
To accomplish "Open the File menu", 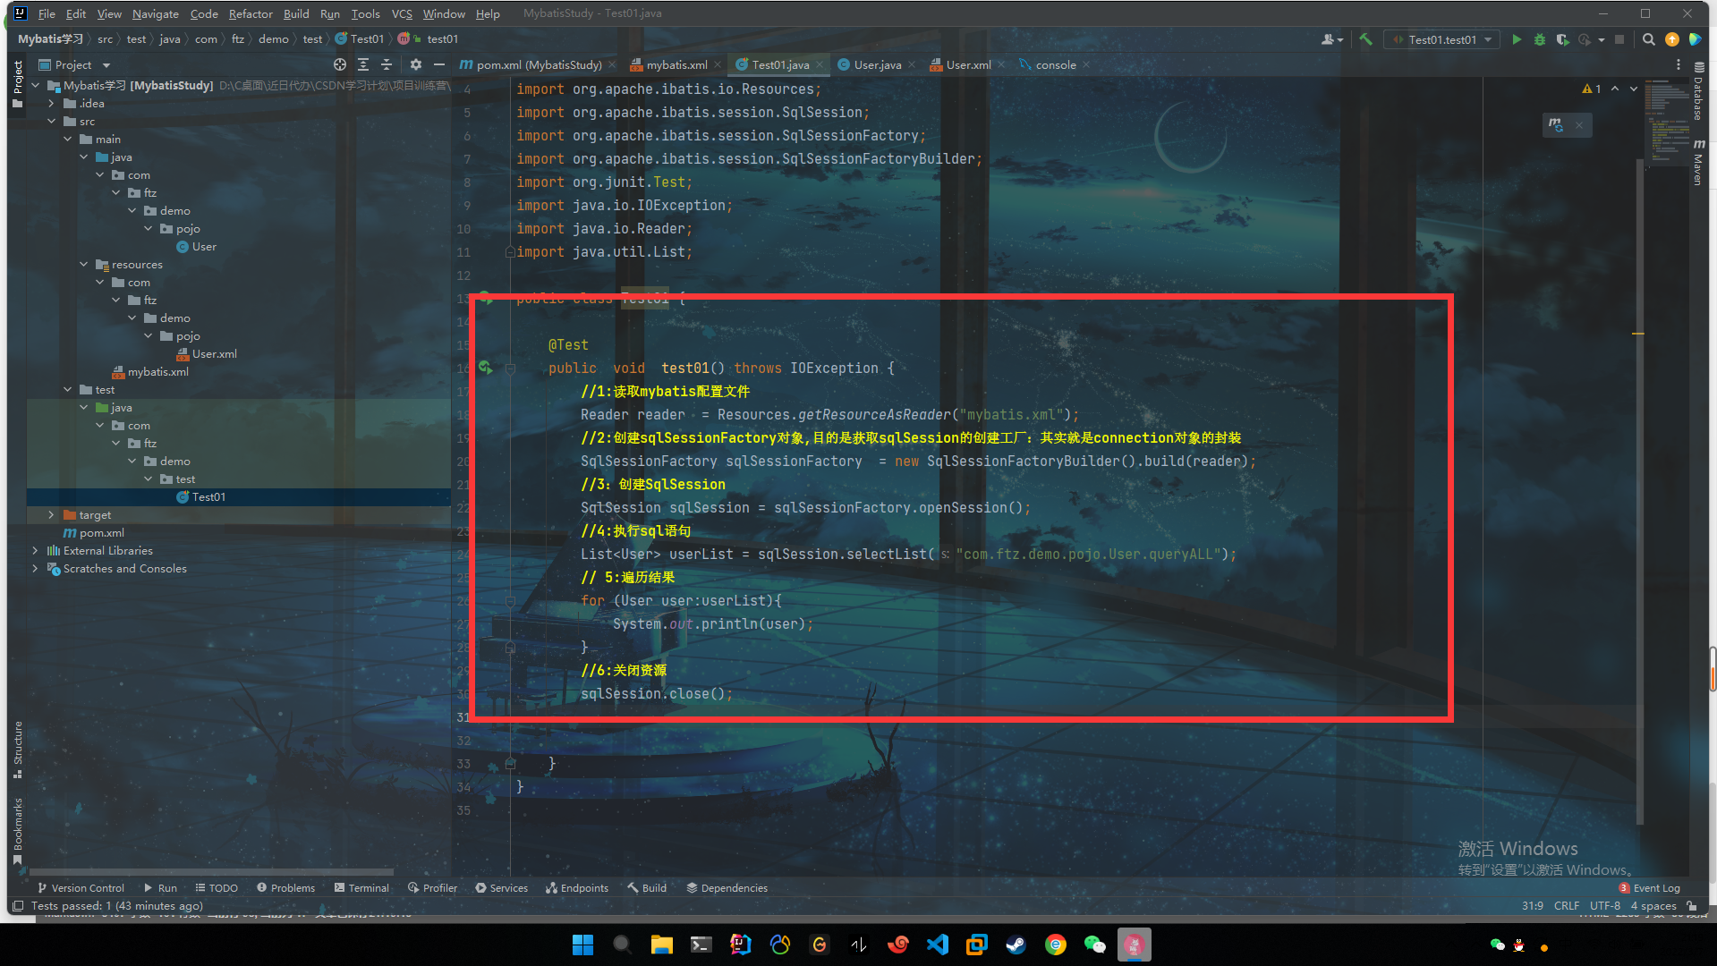I will pyautogui.click(x=47, y=13).
